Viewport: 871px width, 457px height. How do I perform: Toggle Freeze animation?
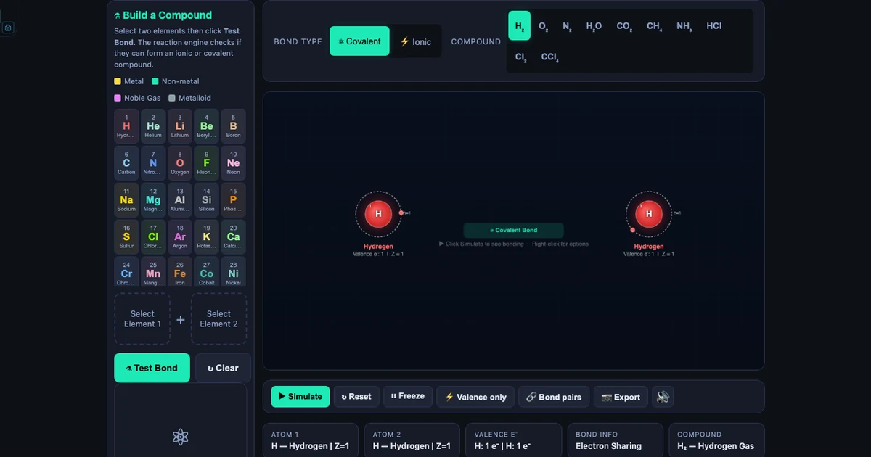coord(408,396)
